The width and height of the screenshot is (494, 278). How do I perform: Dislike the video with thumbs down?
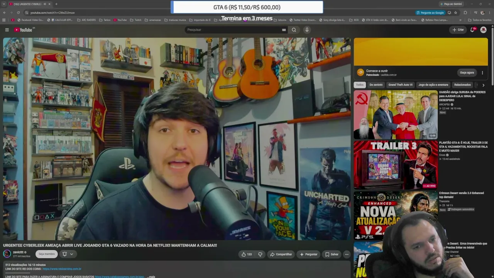click(260, 254)
